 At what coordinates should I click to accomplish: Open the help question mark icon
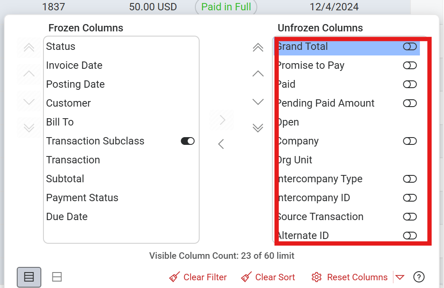pyautogui.click(x=419, y=277)
